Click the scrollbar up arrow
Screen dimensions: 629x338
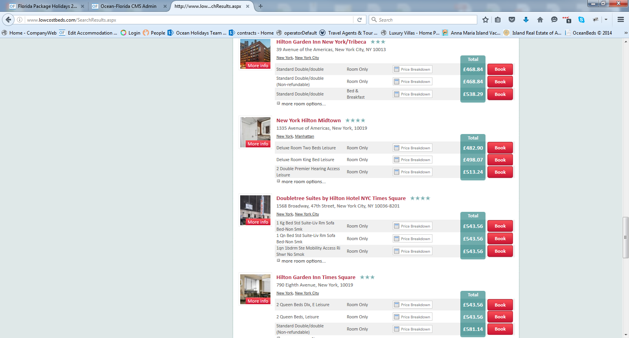tap(625, 41)
